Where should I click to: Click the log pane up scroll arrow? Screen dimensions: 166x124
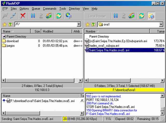click(x=162, y=96)
